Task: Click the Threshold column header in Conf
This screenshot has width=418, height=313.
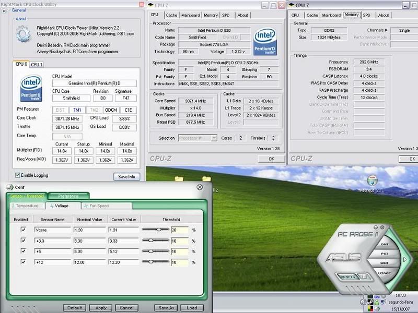Action: coord(171,220)
